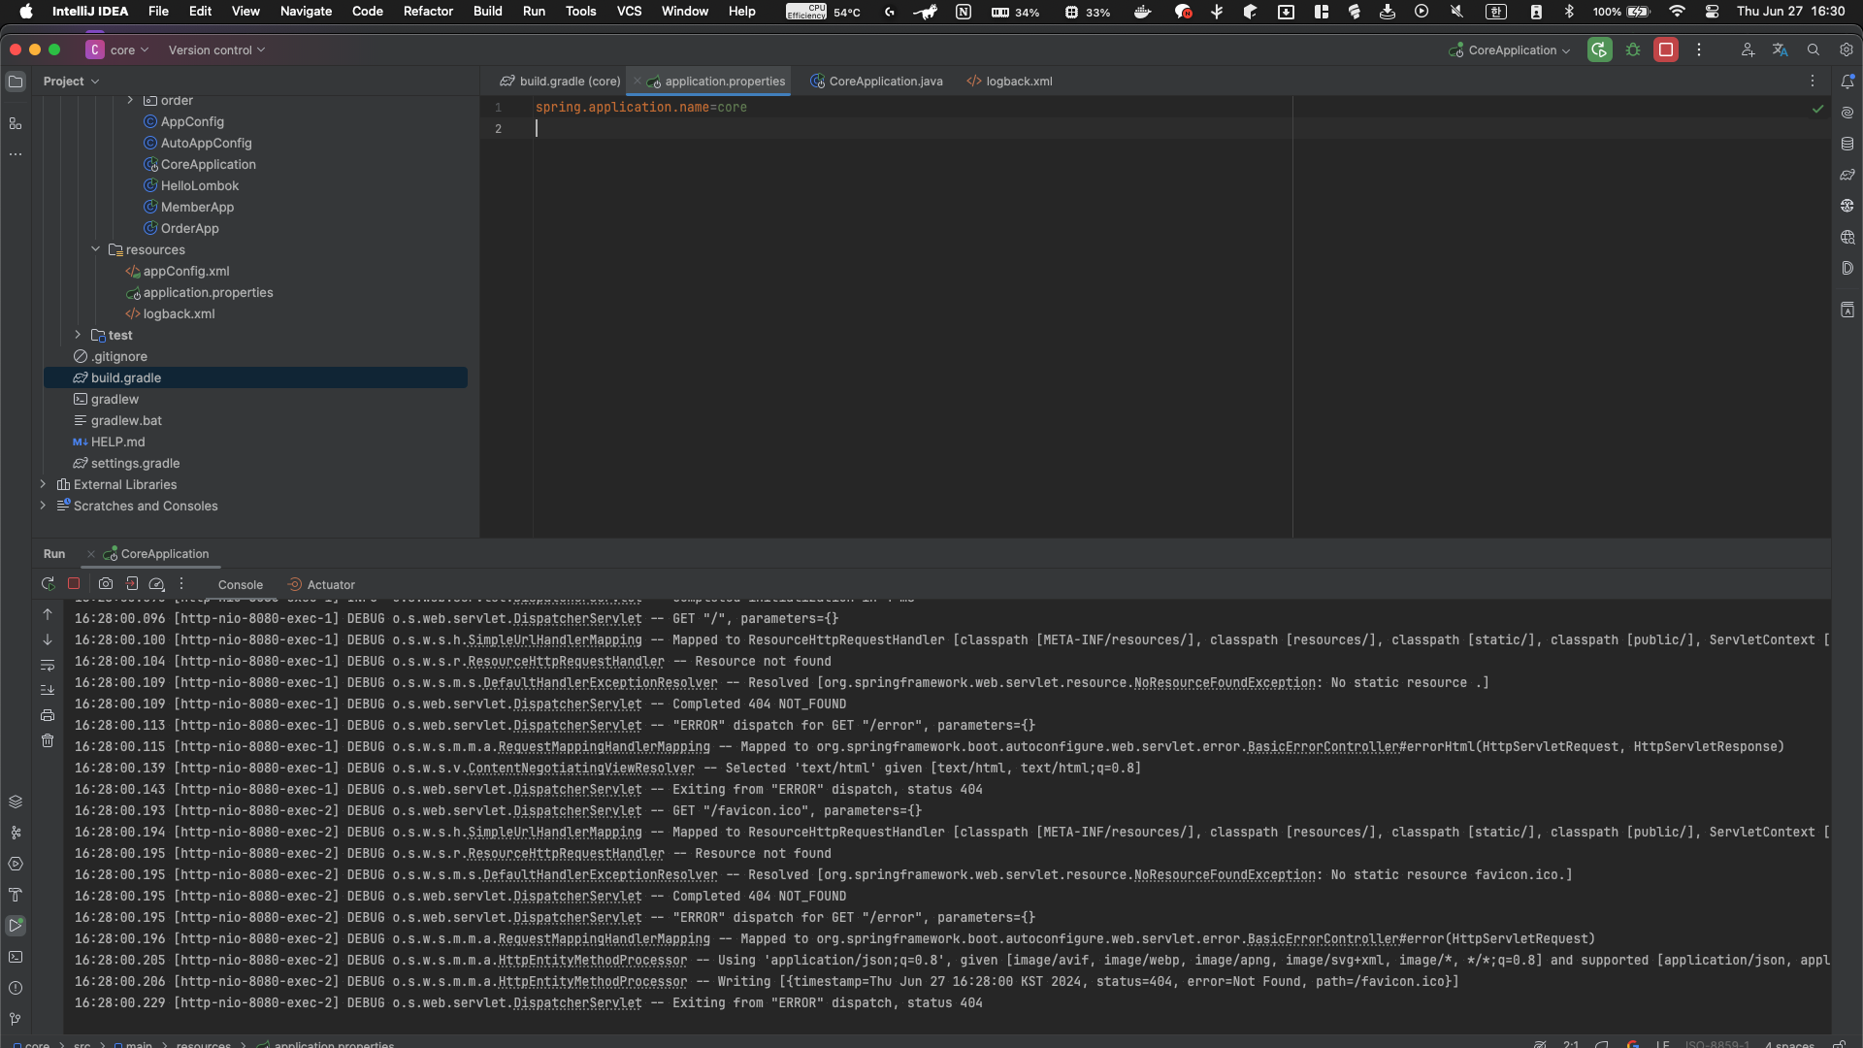Expand the test folder
This screenshot has height=1048, width=1863.
coord(78,335)
